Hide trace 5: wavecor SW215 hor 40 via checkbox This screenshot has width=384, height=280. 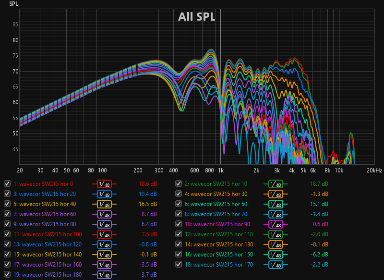(7, 204)
